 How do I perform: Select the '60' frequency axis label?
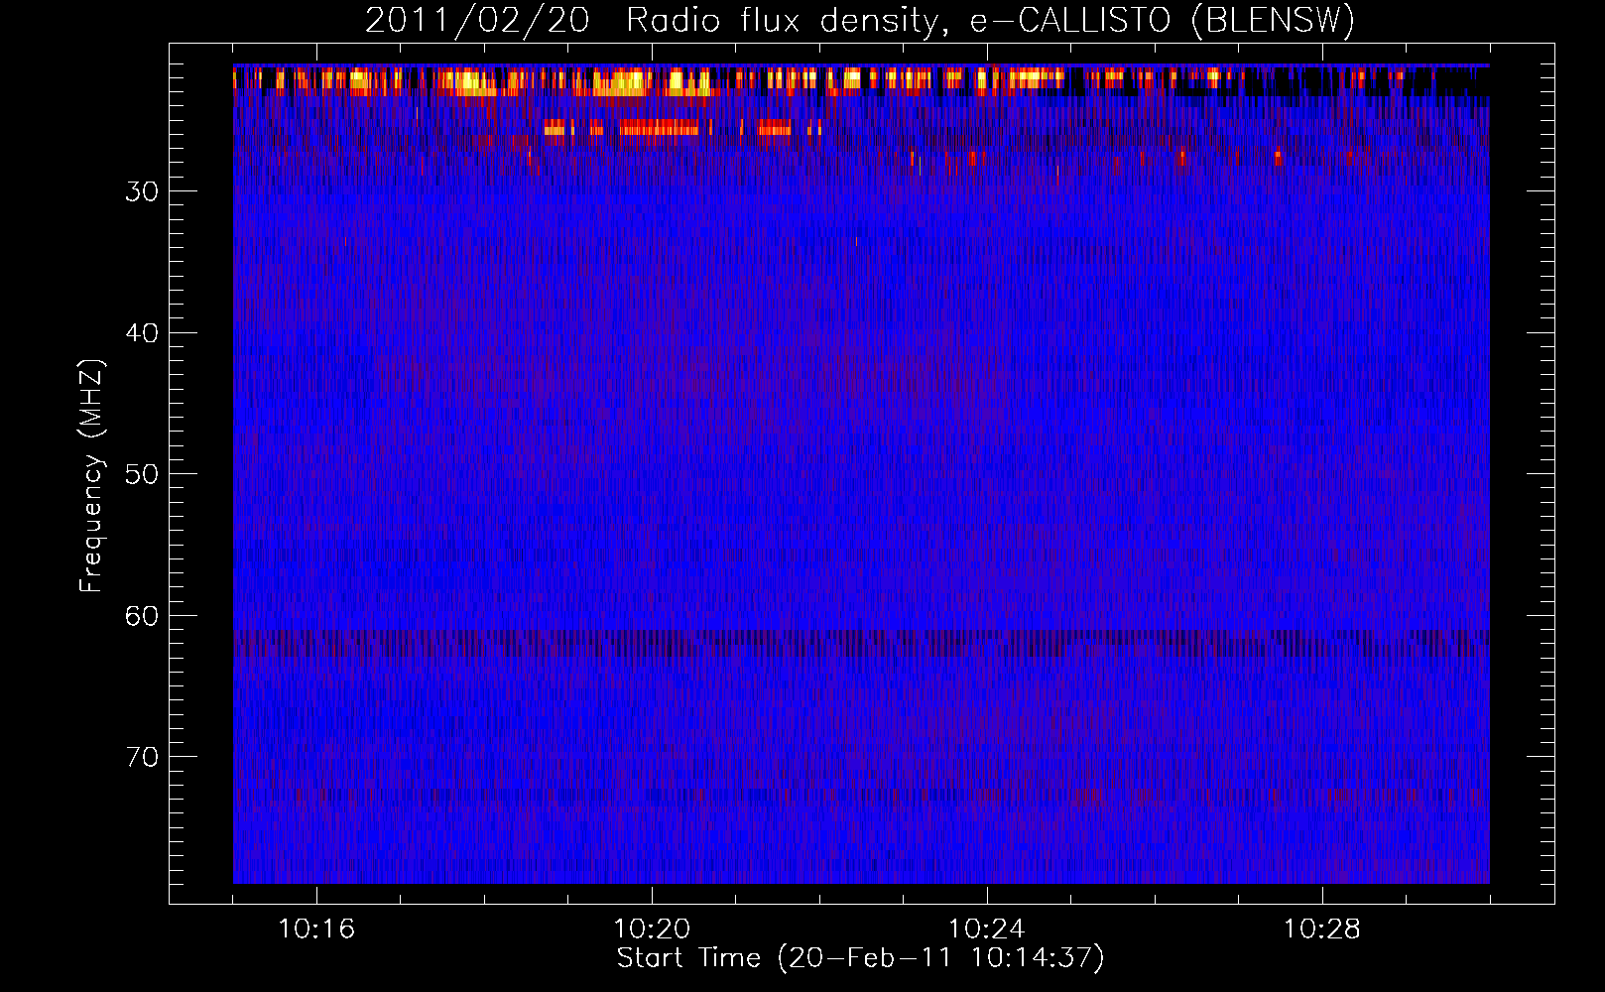pos(142,616)
